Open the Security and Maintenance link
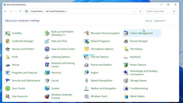183x103 pixels. click(26, 80)
